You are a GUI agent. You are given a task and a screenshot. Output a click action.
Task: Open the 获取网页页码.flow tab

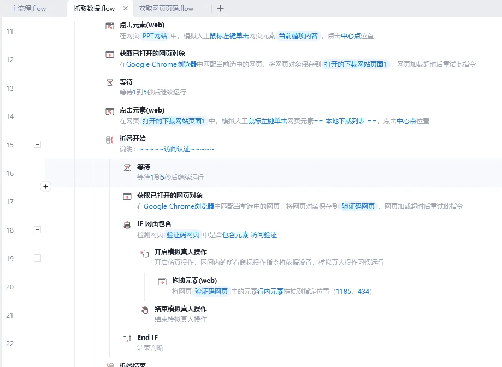[166, 9]
